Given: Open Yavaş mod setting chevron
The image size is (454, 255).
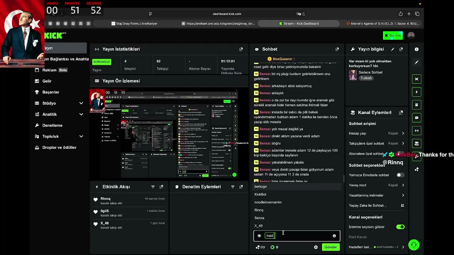Looking at the screenshot, I should pos(403,185).
